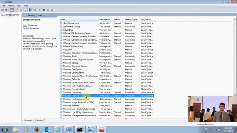Open the File menu
Viewport: 237px width, 133px height.
(x=3, y=6)
